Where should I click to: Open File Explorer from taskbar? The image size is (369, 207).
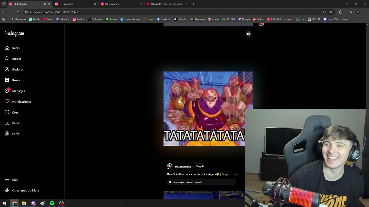tap(24, 203)
